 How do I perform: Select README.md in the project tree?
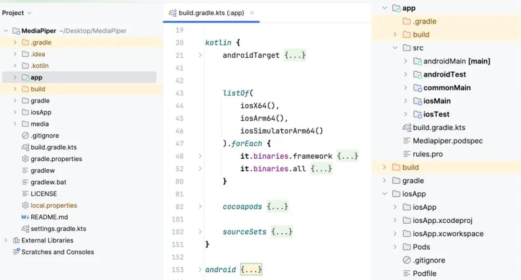point(49,217)
